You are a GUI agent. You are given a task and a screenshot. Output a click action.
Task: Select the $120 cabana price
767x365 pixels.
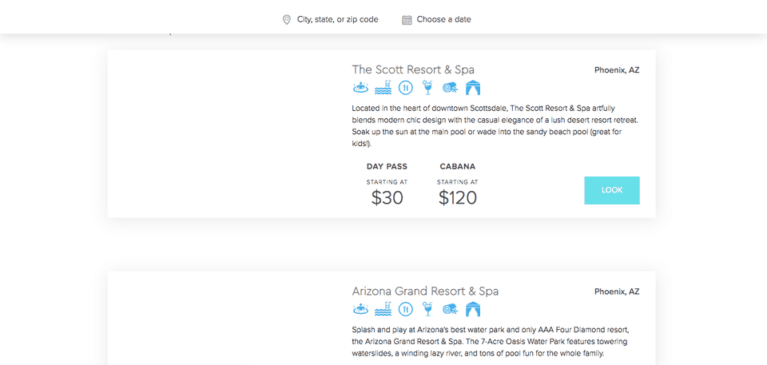coord(457,197)
